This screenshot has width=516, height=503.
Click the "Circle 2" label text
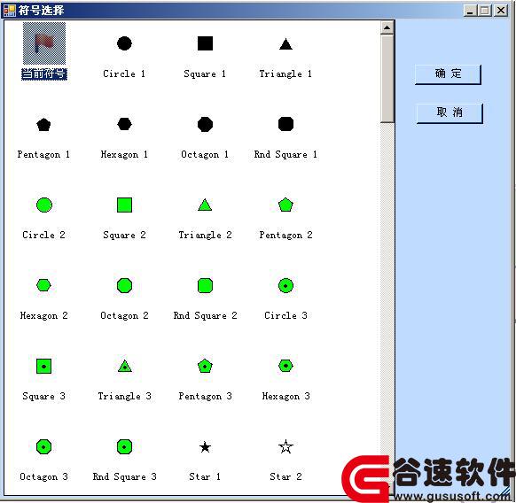pyautogui.click(x=43, y=235)
